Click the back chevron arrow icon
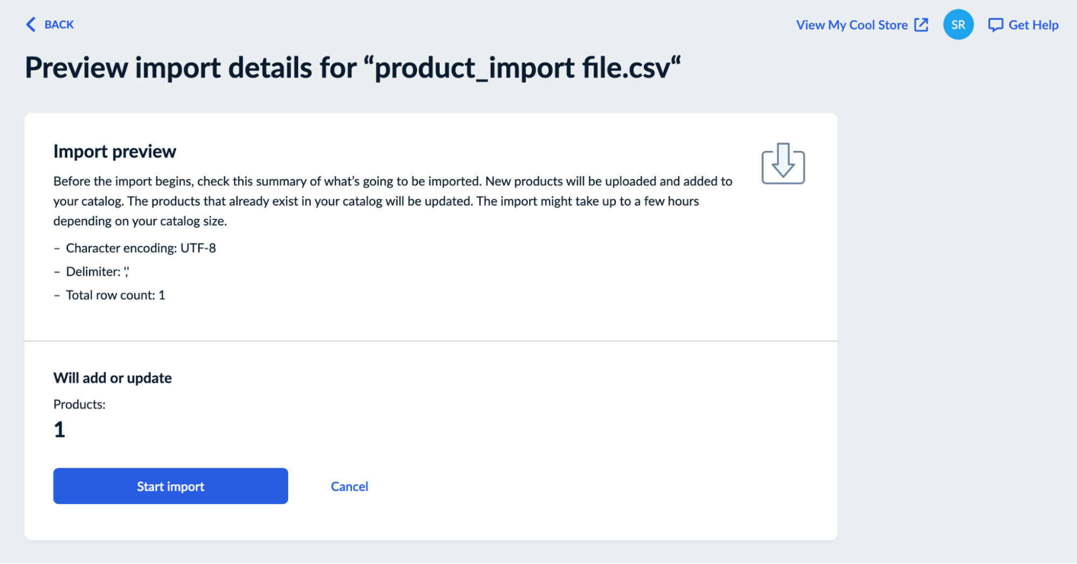This screenshot has height=564, width=1077. [x=31, y=24]
